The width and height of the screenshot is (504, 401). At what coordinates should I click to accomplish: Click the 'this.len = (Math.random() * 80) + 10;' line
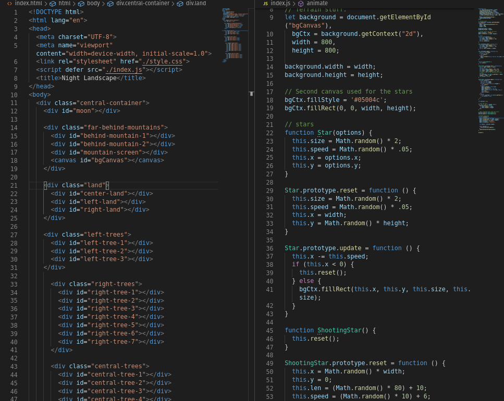[359, 388]
